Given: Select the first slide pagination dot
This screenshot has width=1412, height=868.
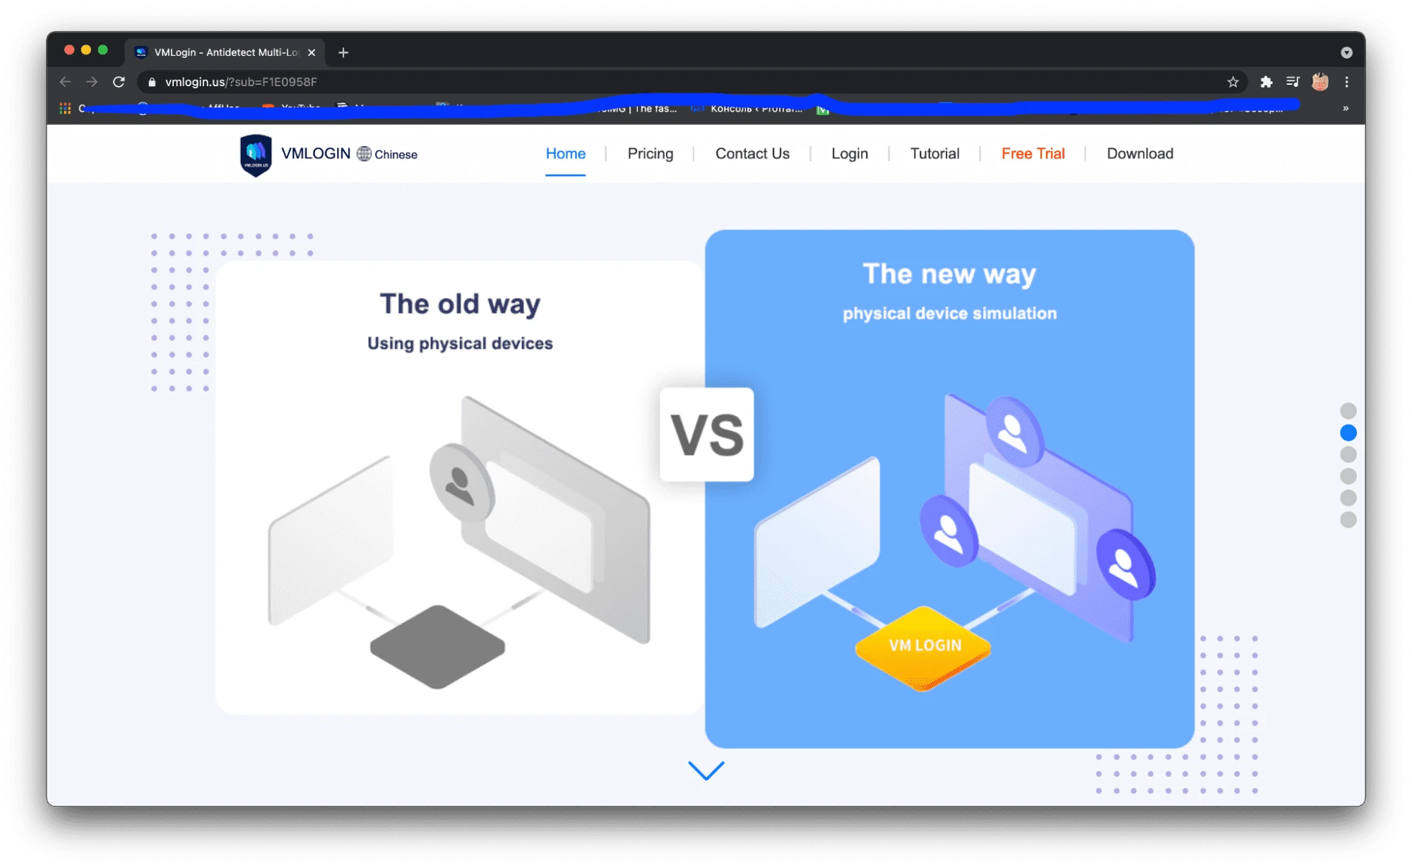Looking at the screenshot, I should (x=1348, y=411).
